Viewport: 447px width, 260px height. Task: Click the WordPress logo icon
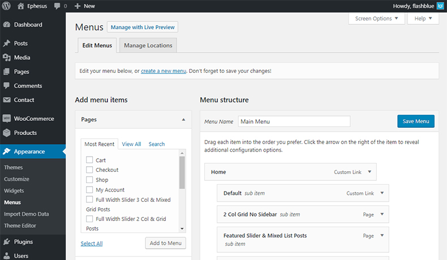6,6
